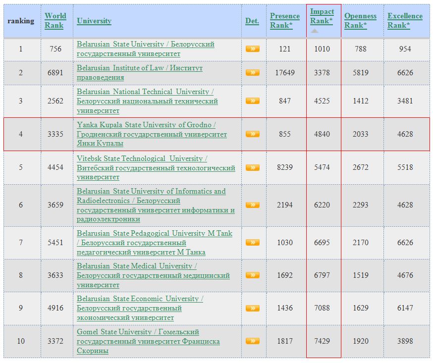This screenshot has width=433, height=363.
Task: Select openness rank value 2033
Action: [360, 134]
